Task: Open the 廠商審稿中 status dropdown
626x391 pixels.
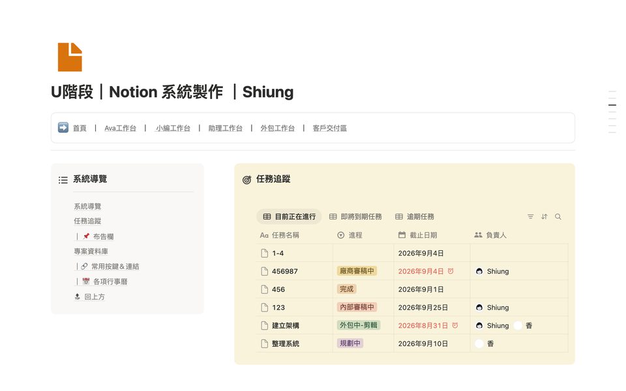Action: point(357,271)
